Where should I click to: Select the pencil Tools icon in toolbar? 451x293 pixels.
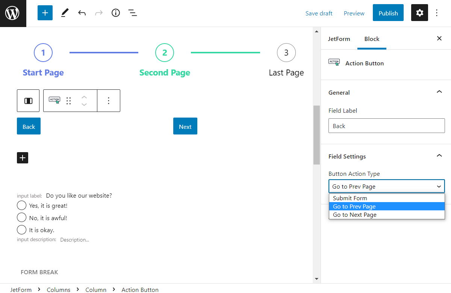(x=64, y=12)
